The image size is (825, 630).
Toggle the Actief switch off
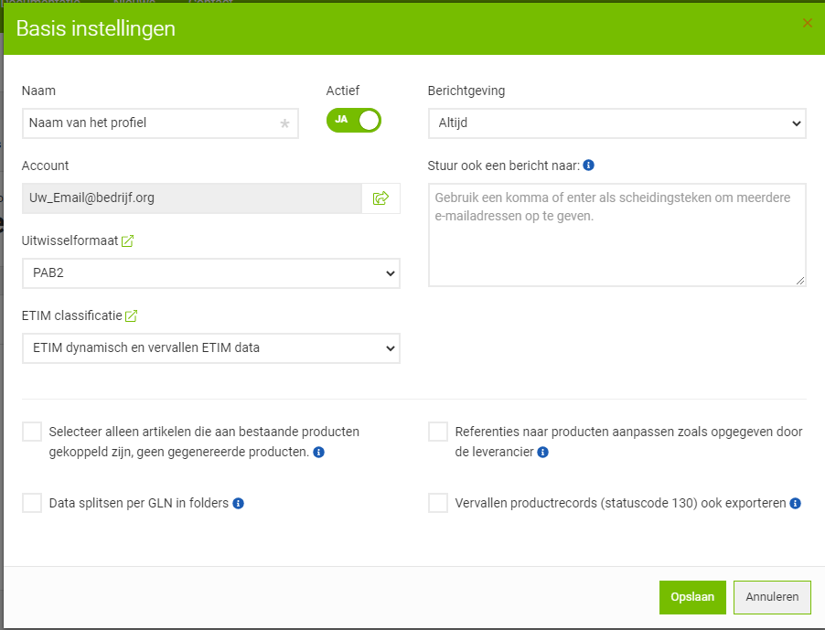354,120
